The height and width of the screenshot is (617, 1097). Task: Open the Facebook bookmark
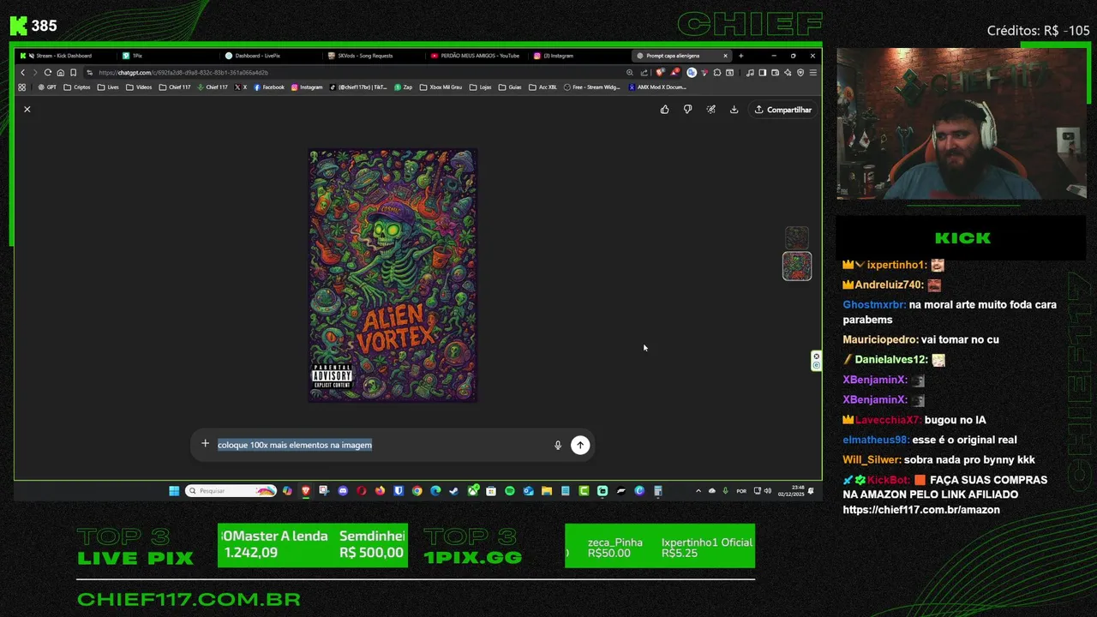point(269,87)
